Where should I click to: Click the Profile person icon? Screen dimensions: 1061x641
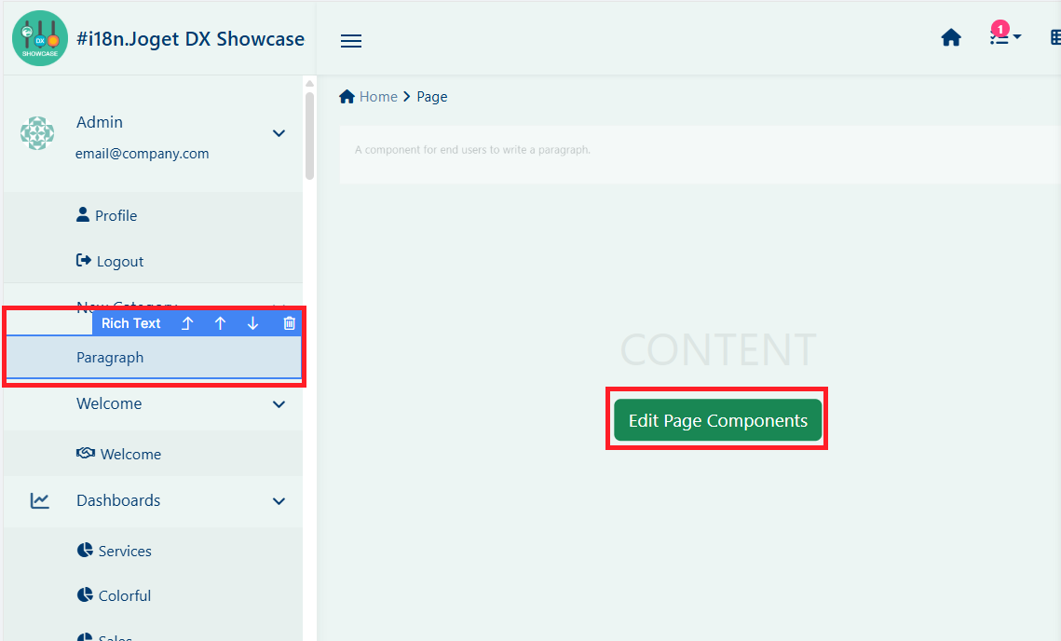tap(83, 214)
